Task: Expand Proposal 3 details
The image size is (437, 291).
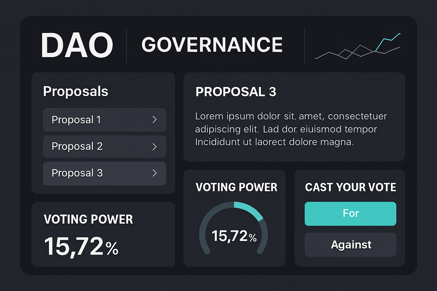Action: click(104, 173)
